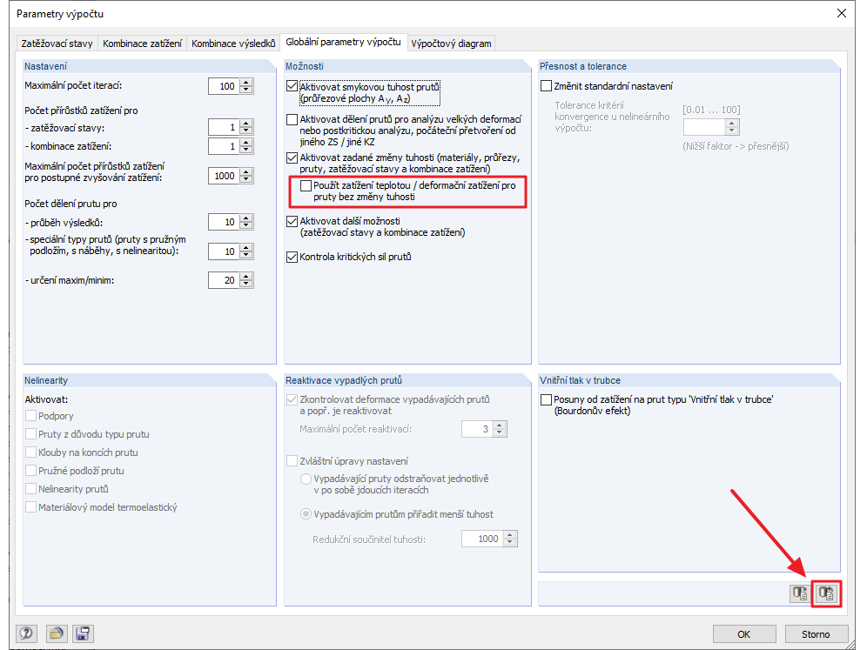Increase speciální typy prutů division count
Image resolution: width=867 pixels, height=650 pixels.
point(246,248)
